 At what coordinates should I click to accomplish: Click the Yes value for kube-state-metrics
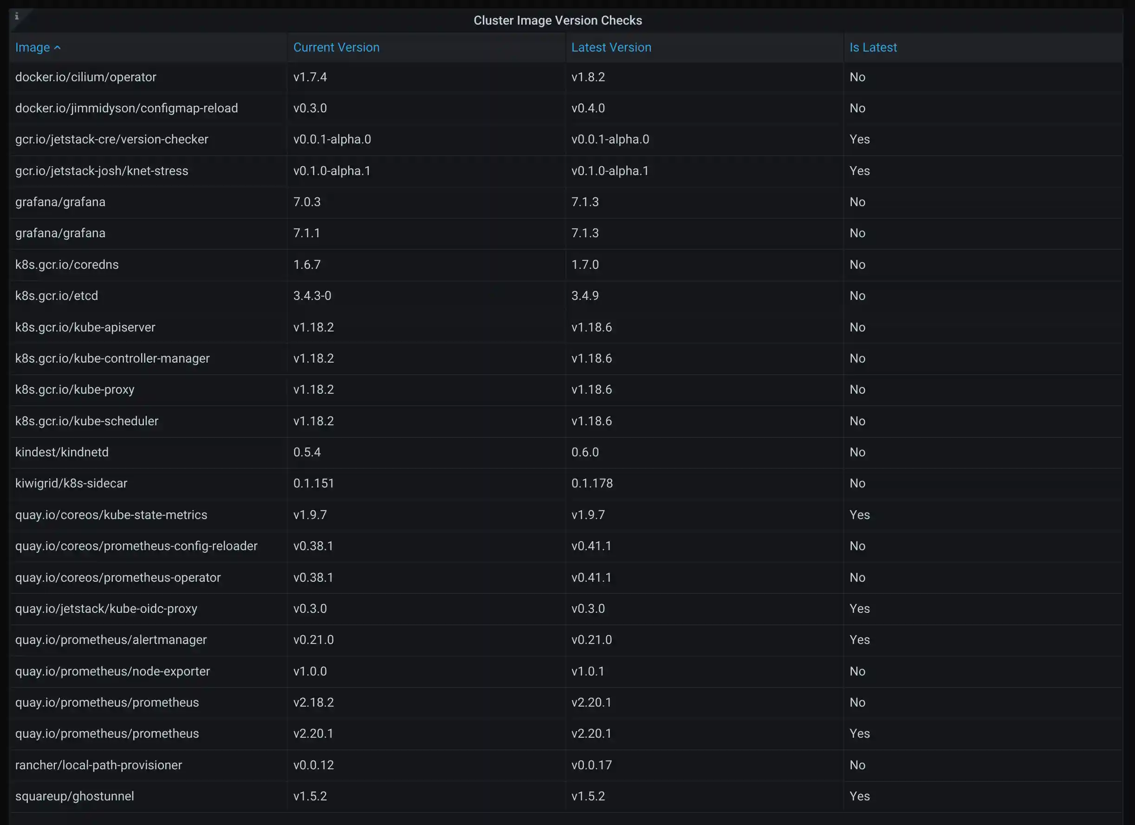[x=859, y=514]
